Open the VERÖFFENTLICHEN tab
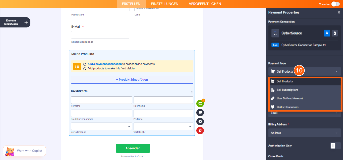Screen dimensions: 343x160 pyautogui.click(x=205, y=4)
